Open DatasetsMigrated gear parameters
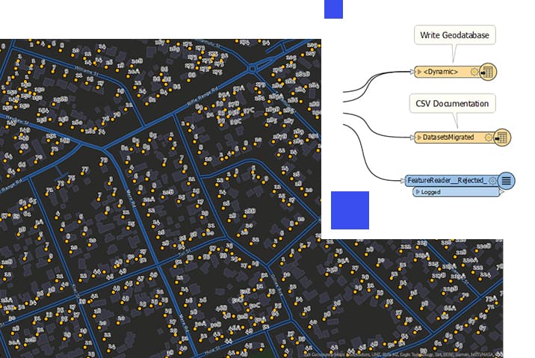This screenshot has height=358, width=535. pos(488,138)
